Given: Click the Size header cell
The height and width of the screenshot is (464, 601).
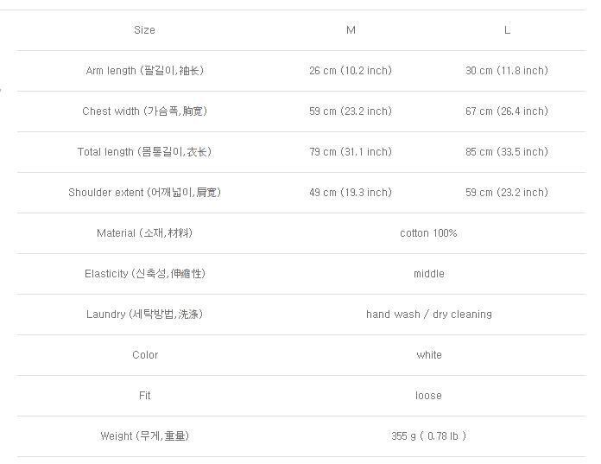Looking at the screenshot, I should [x=144, y=30].
